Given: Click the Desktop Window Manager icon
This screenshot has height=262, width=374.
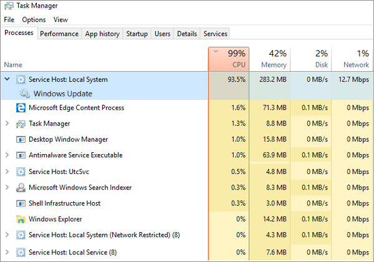Looking at the screenshot, I should (x=21, y=139).
